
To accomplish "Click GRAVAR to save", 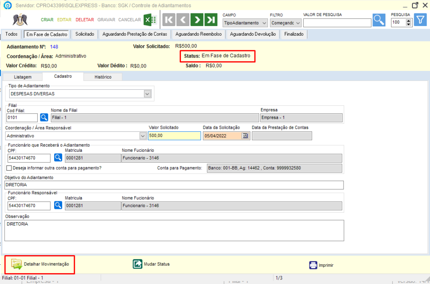I will coord(106,20).
